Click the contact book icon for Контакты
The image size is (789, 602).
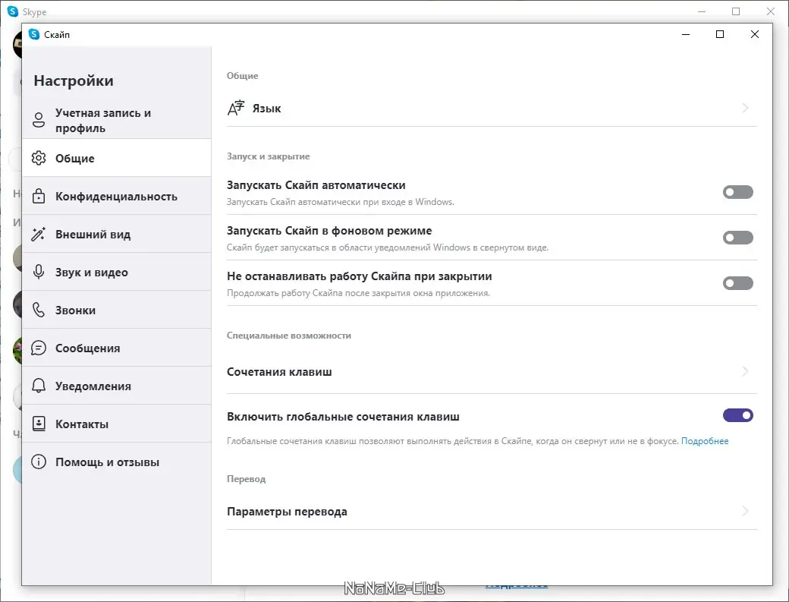tap(39, 424)
